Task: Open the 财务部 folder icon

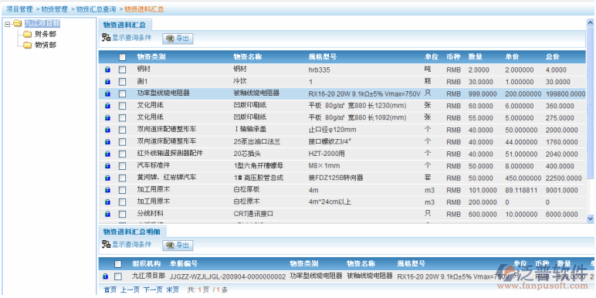Action: [x=27, y=35]
